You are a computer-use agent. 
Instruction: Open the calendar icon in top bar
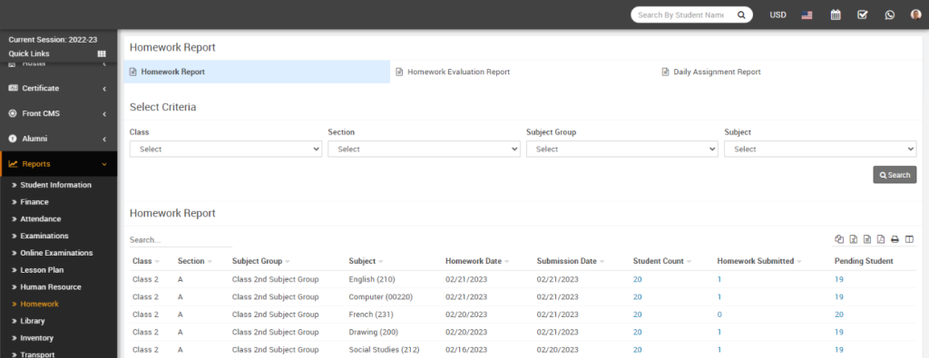click(x=836, y=15)
